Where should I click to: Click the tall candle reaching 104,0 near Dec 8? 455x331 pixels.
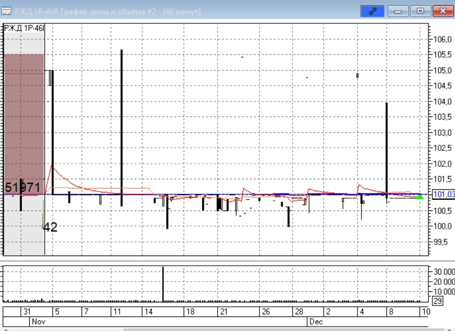click(387, 151)
